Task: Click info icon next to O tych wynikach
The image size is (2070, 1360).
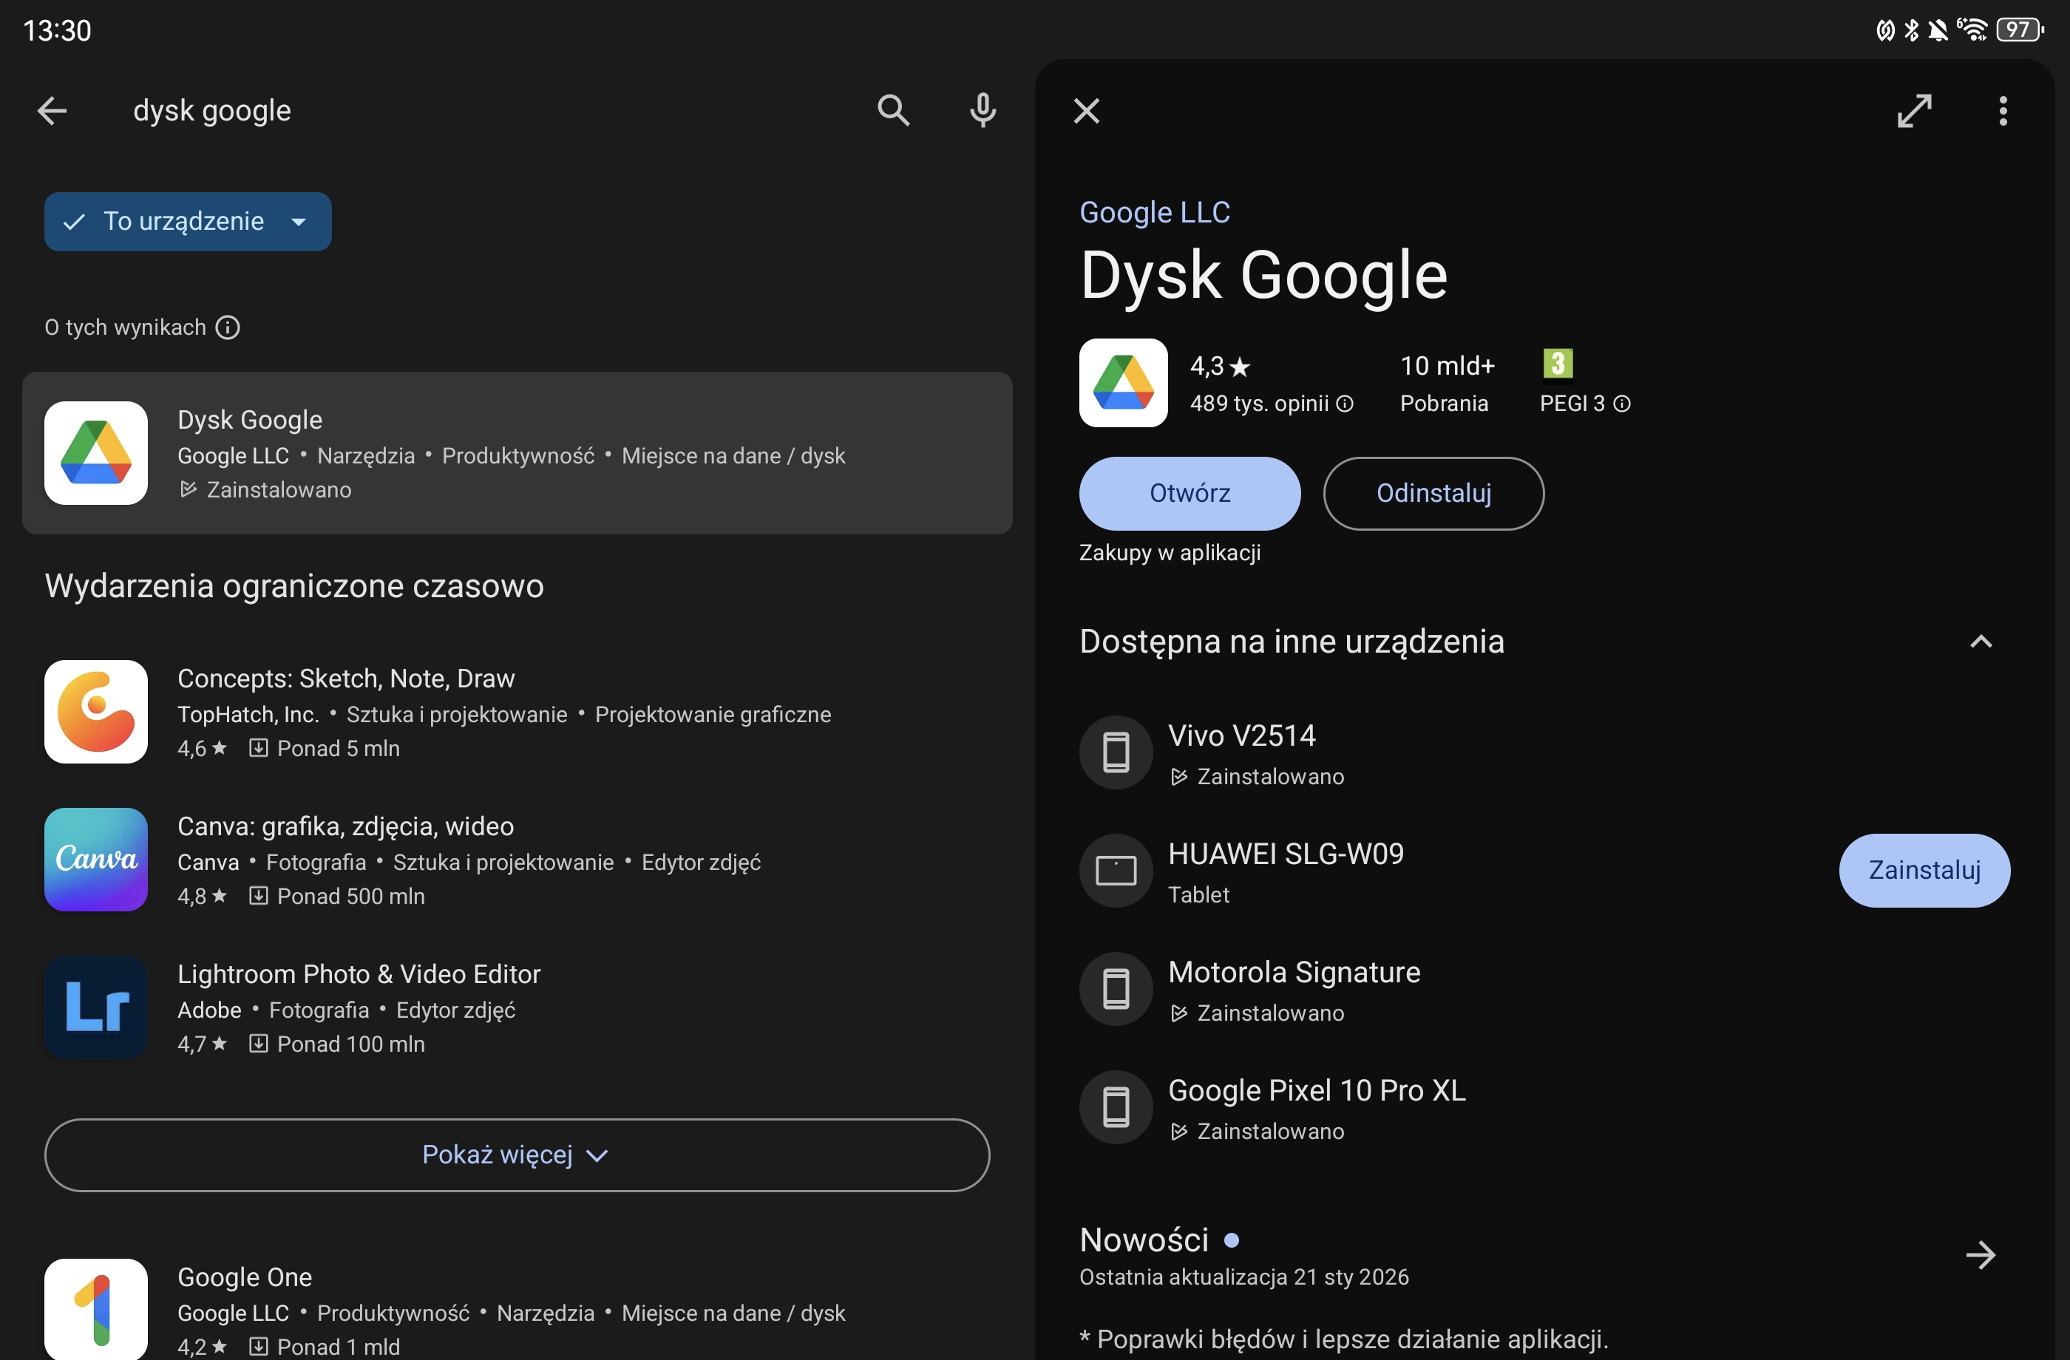Action: [x=228, y=328]
